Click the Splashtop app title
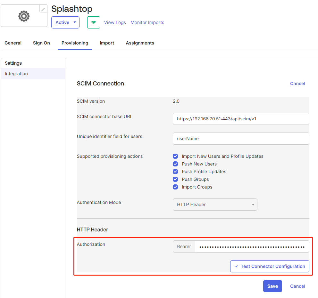The height and width of the screenshot is (298, 318). click(x=72, y=9)
